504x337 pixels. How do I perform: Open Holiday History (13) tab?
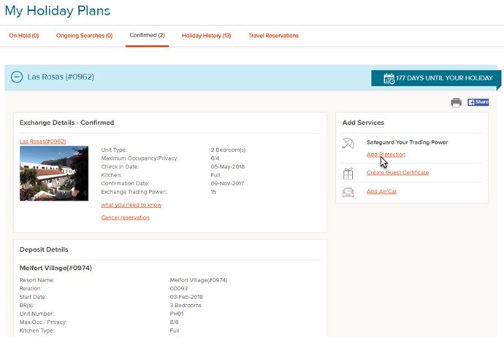tap(207, 36)
